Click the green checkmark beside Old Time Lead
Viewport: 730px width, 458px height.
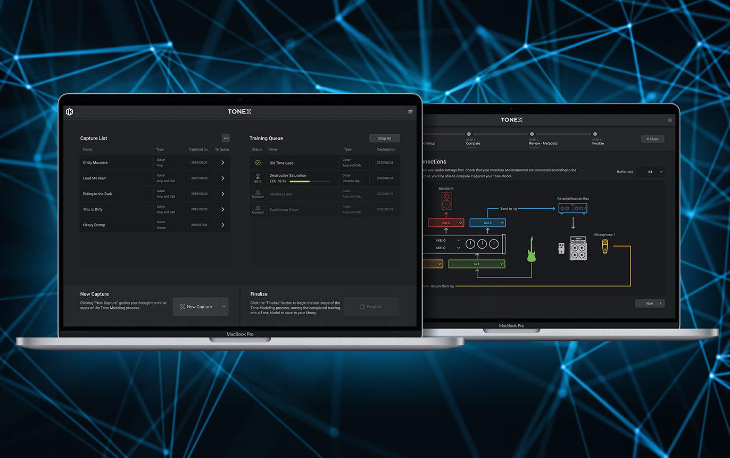[258, 163]
